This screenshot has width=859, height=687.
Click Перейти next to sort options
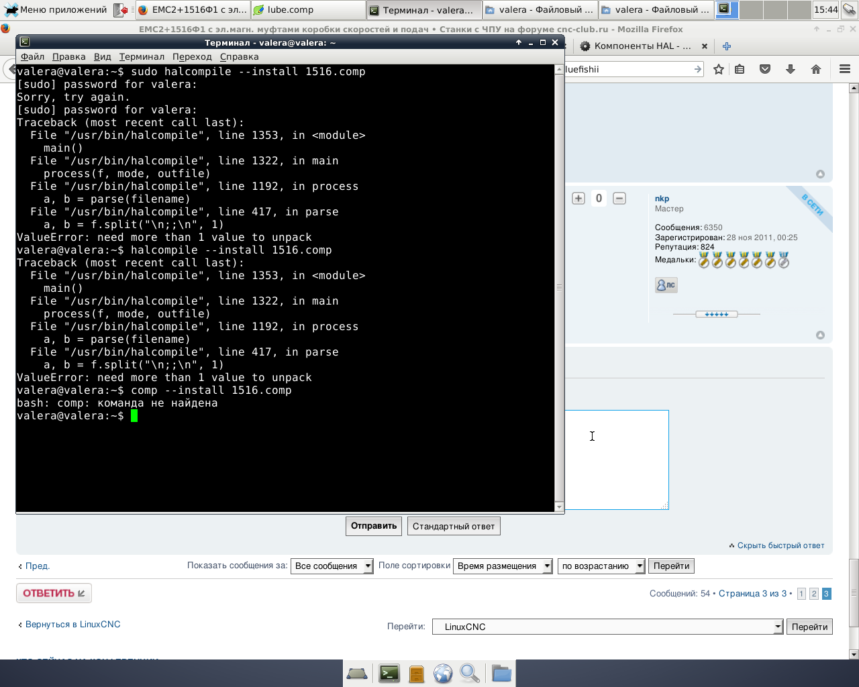[671, 566]
